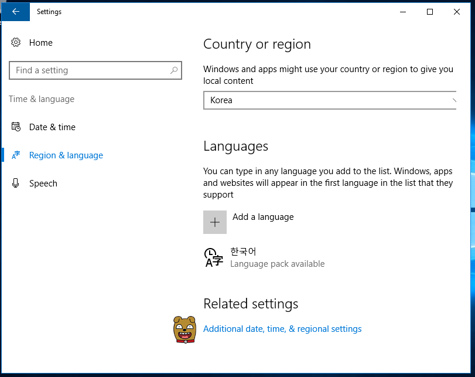This screenshot has height=377, width=475.
Task: Click Language pack available text
Action: tap(277, 264)
